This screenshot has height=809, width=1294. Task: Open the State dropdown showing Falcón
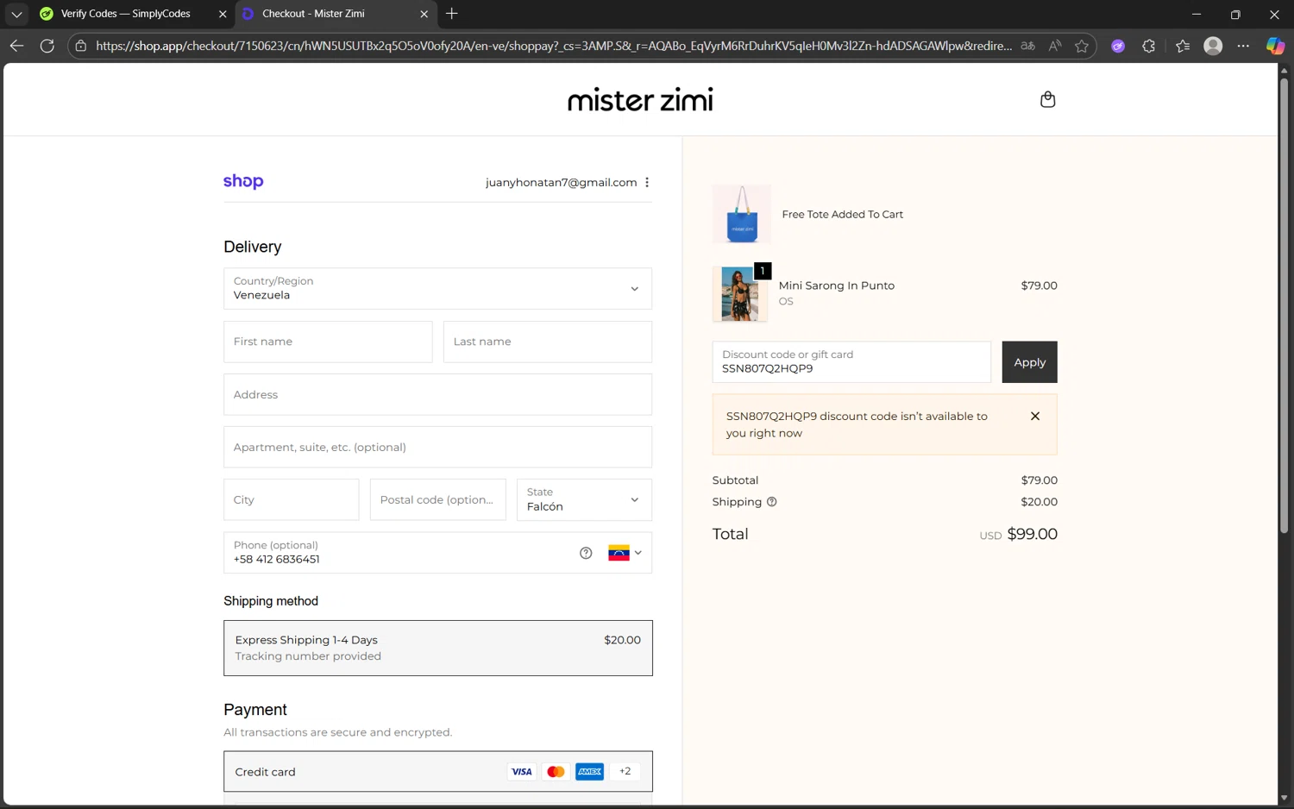point(584,499)
